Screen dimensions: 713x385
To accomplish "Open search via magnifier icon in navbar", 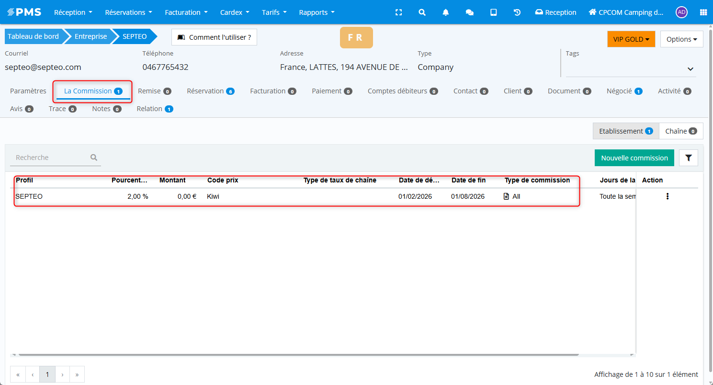I will coord(422,12).
